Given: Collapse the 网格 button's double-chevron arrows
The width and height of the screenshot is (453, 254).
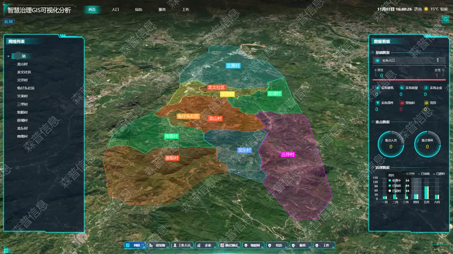Looking at the screenshot, I should click(x=143, y=247).
